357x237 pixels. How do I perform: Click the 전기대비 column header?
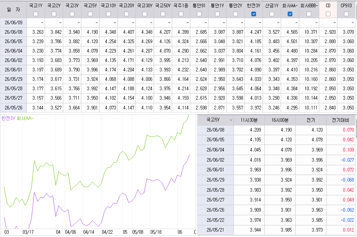click(340, 120)
